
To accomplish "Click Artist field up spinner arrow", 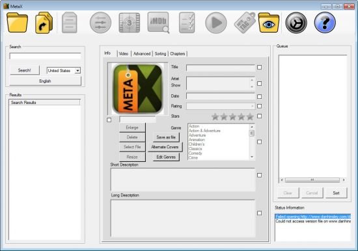I will [x=252, y=80].
